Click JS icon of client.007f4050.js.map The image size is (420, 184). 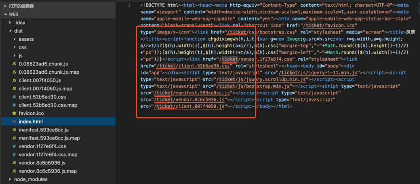coord(14,88)
